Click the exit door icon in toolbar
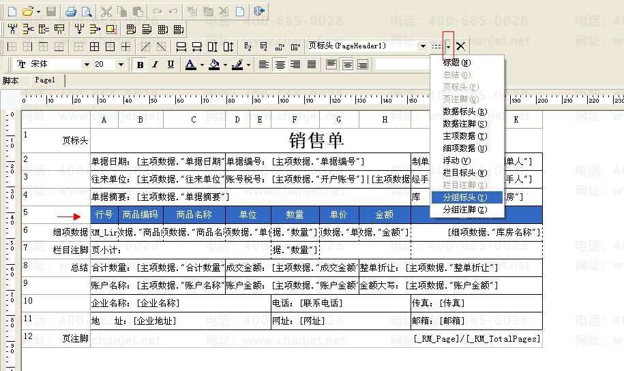Viewport: 624px width, 371px height. [x=259, y=12]
